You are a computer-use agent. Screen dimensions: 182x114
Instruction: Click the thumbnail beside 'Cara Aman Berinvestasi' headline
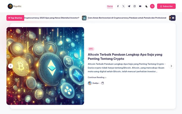pos(84,18)
